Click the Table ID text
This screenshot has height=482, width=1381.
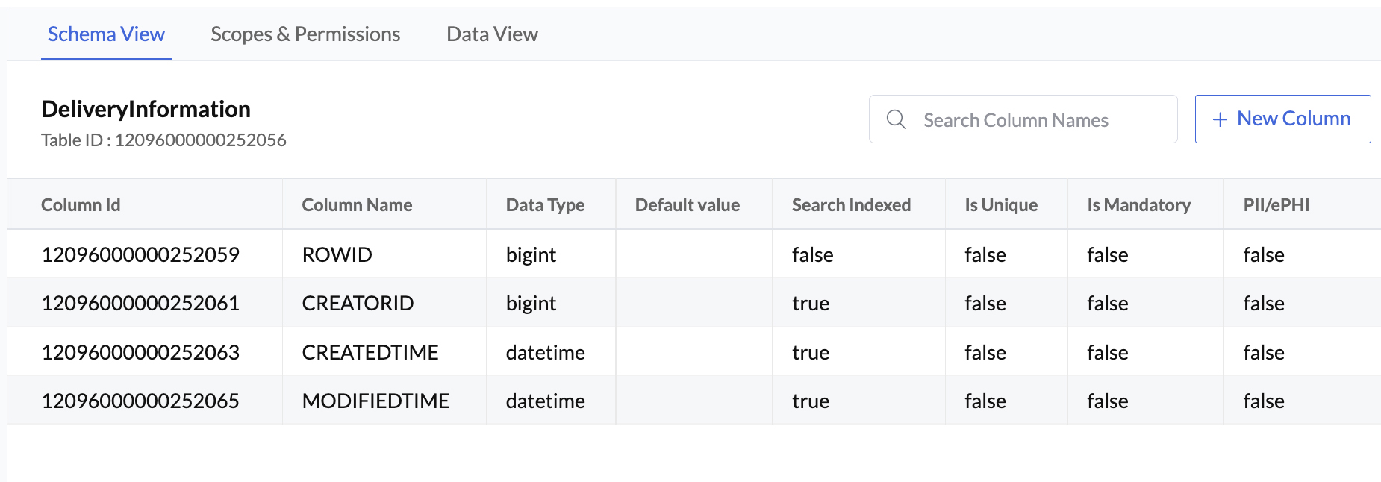tap(163, 140)
